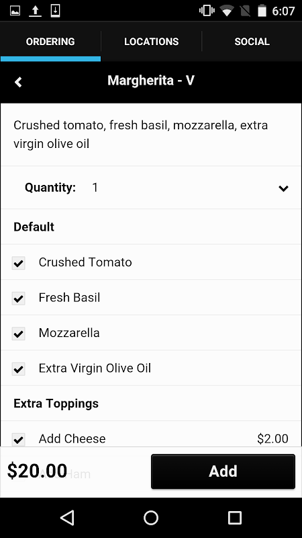Screen dimensions: 302x538
Task: Toggle the Mozzarella checkbox
Action: [x=19, y=334]
